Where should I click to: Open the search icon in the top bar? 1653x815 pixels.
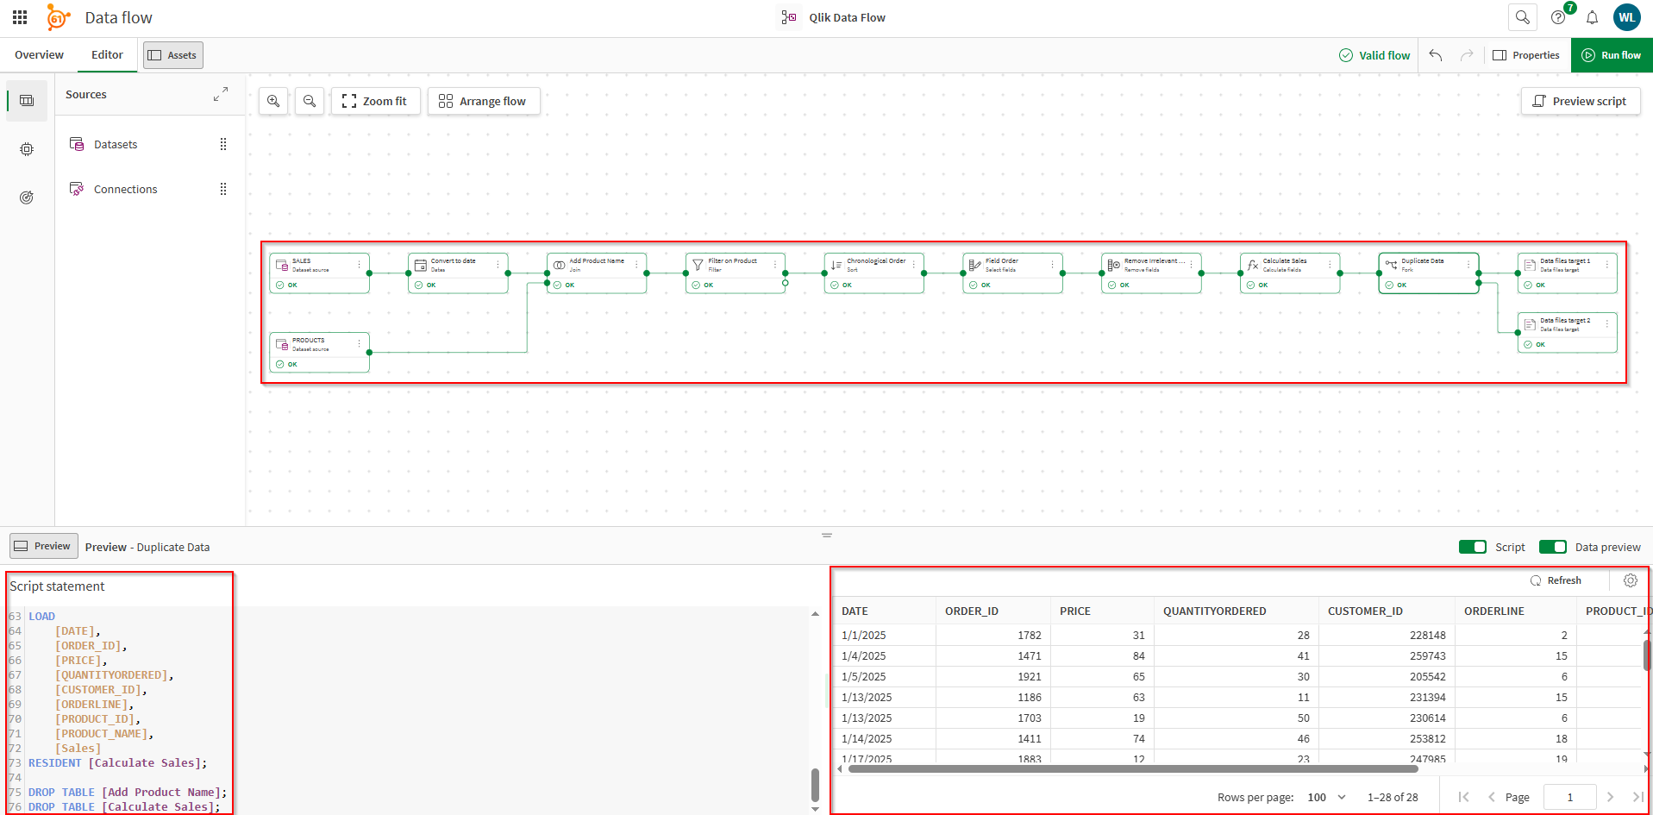1523,17
